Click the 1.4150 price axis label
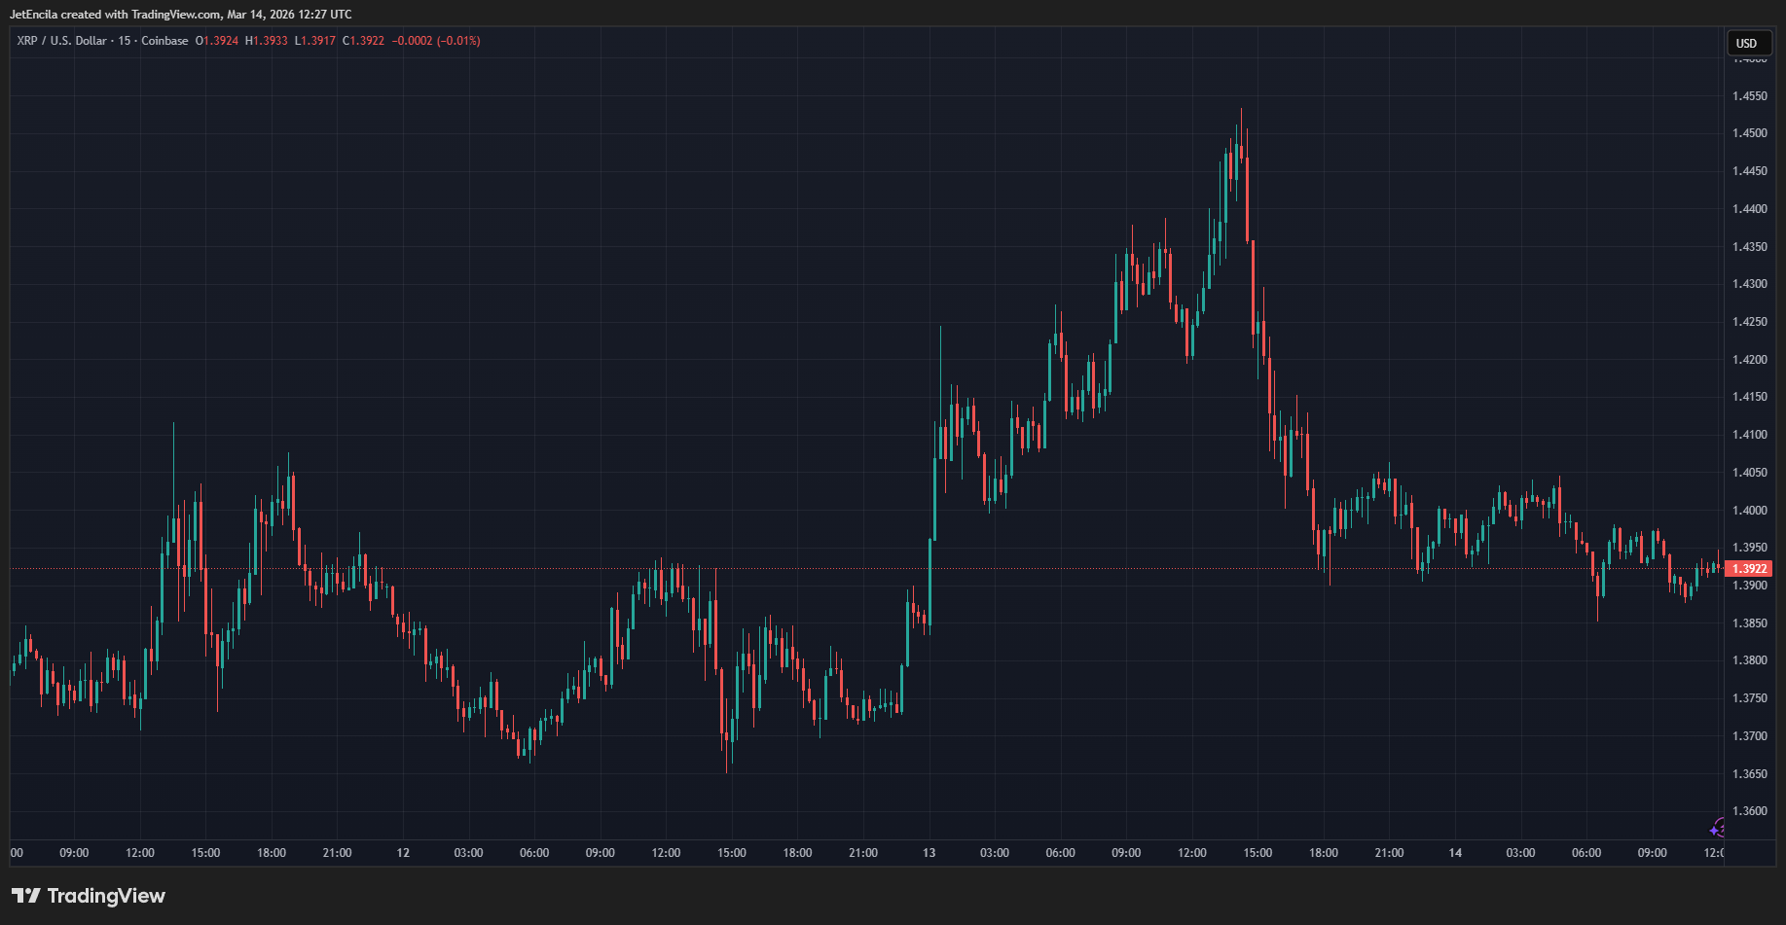The height and width of the screenshot is (925, 1786). (x=1750, y=397)
